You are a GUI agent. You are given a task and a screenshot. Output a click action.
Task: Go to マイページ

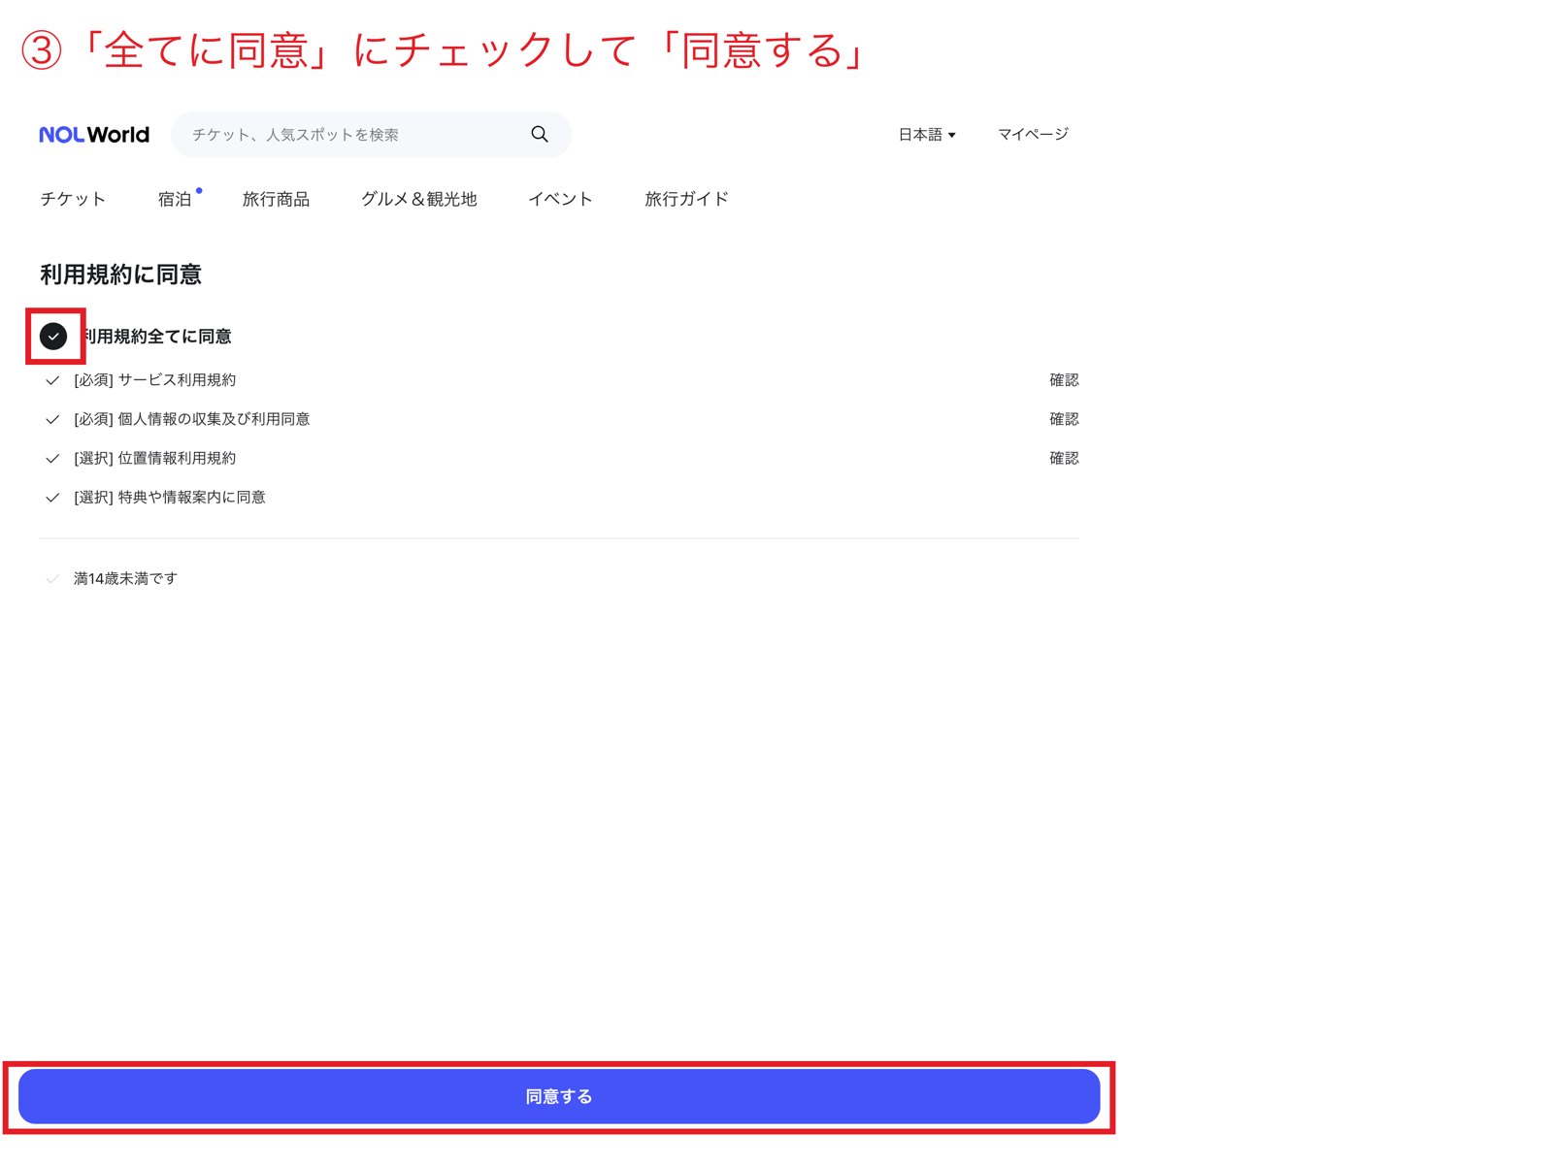point(1033,134)
